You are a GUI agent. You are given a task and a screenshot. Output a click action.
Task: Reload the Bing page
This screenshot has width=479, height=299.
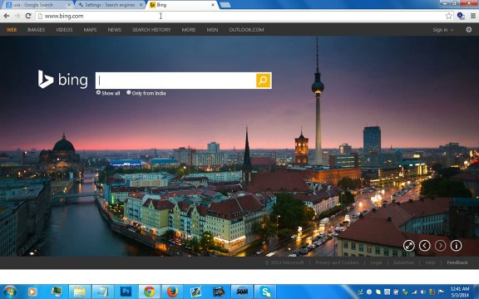(28, 16)
